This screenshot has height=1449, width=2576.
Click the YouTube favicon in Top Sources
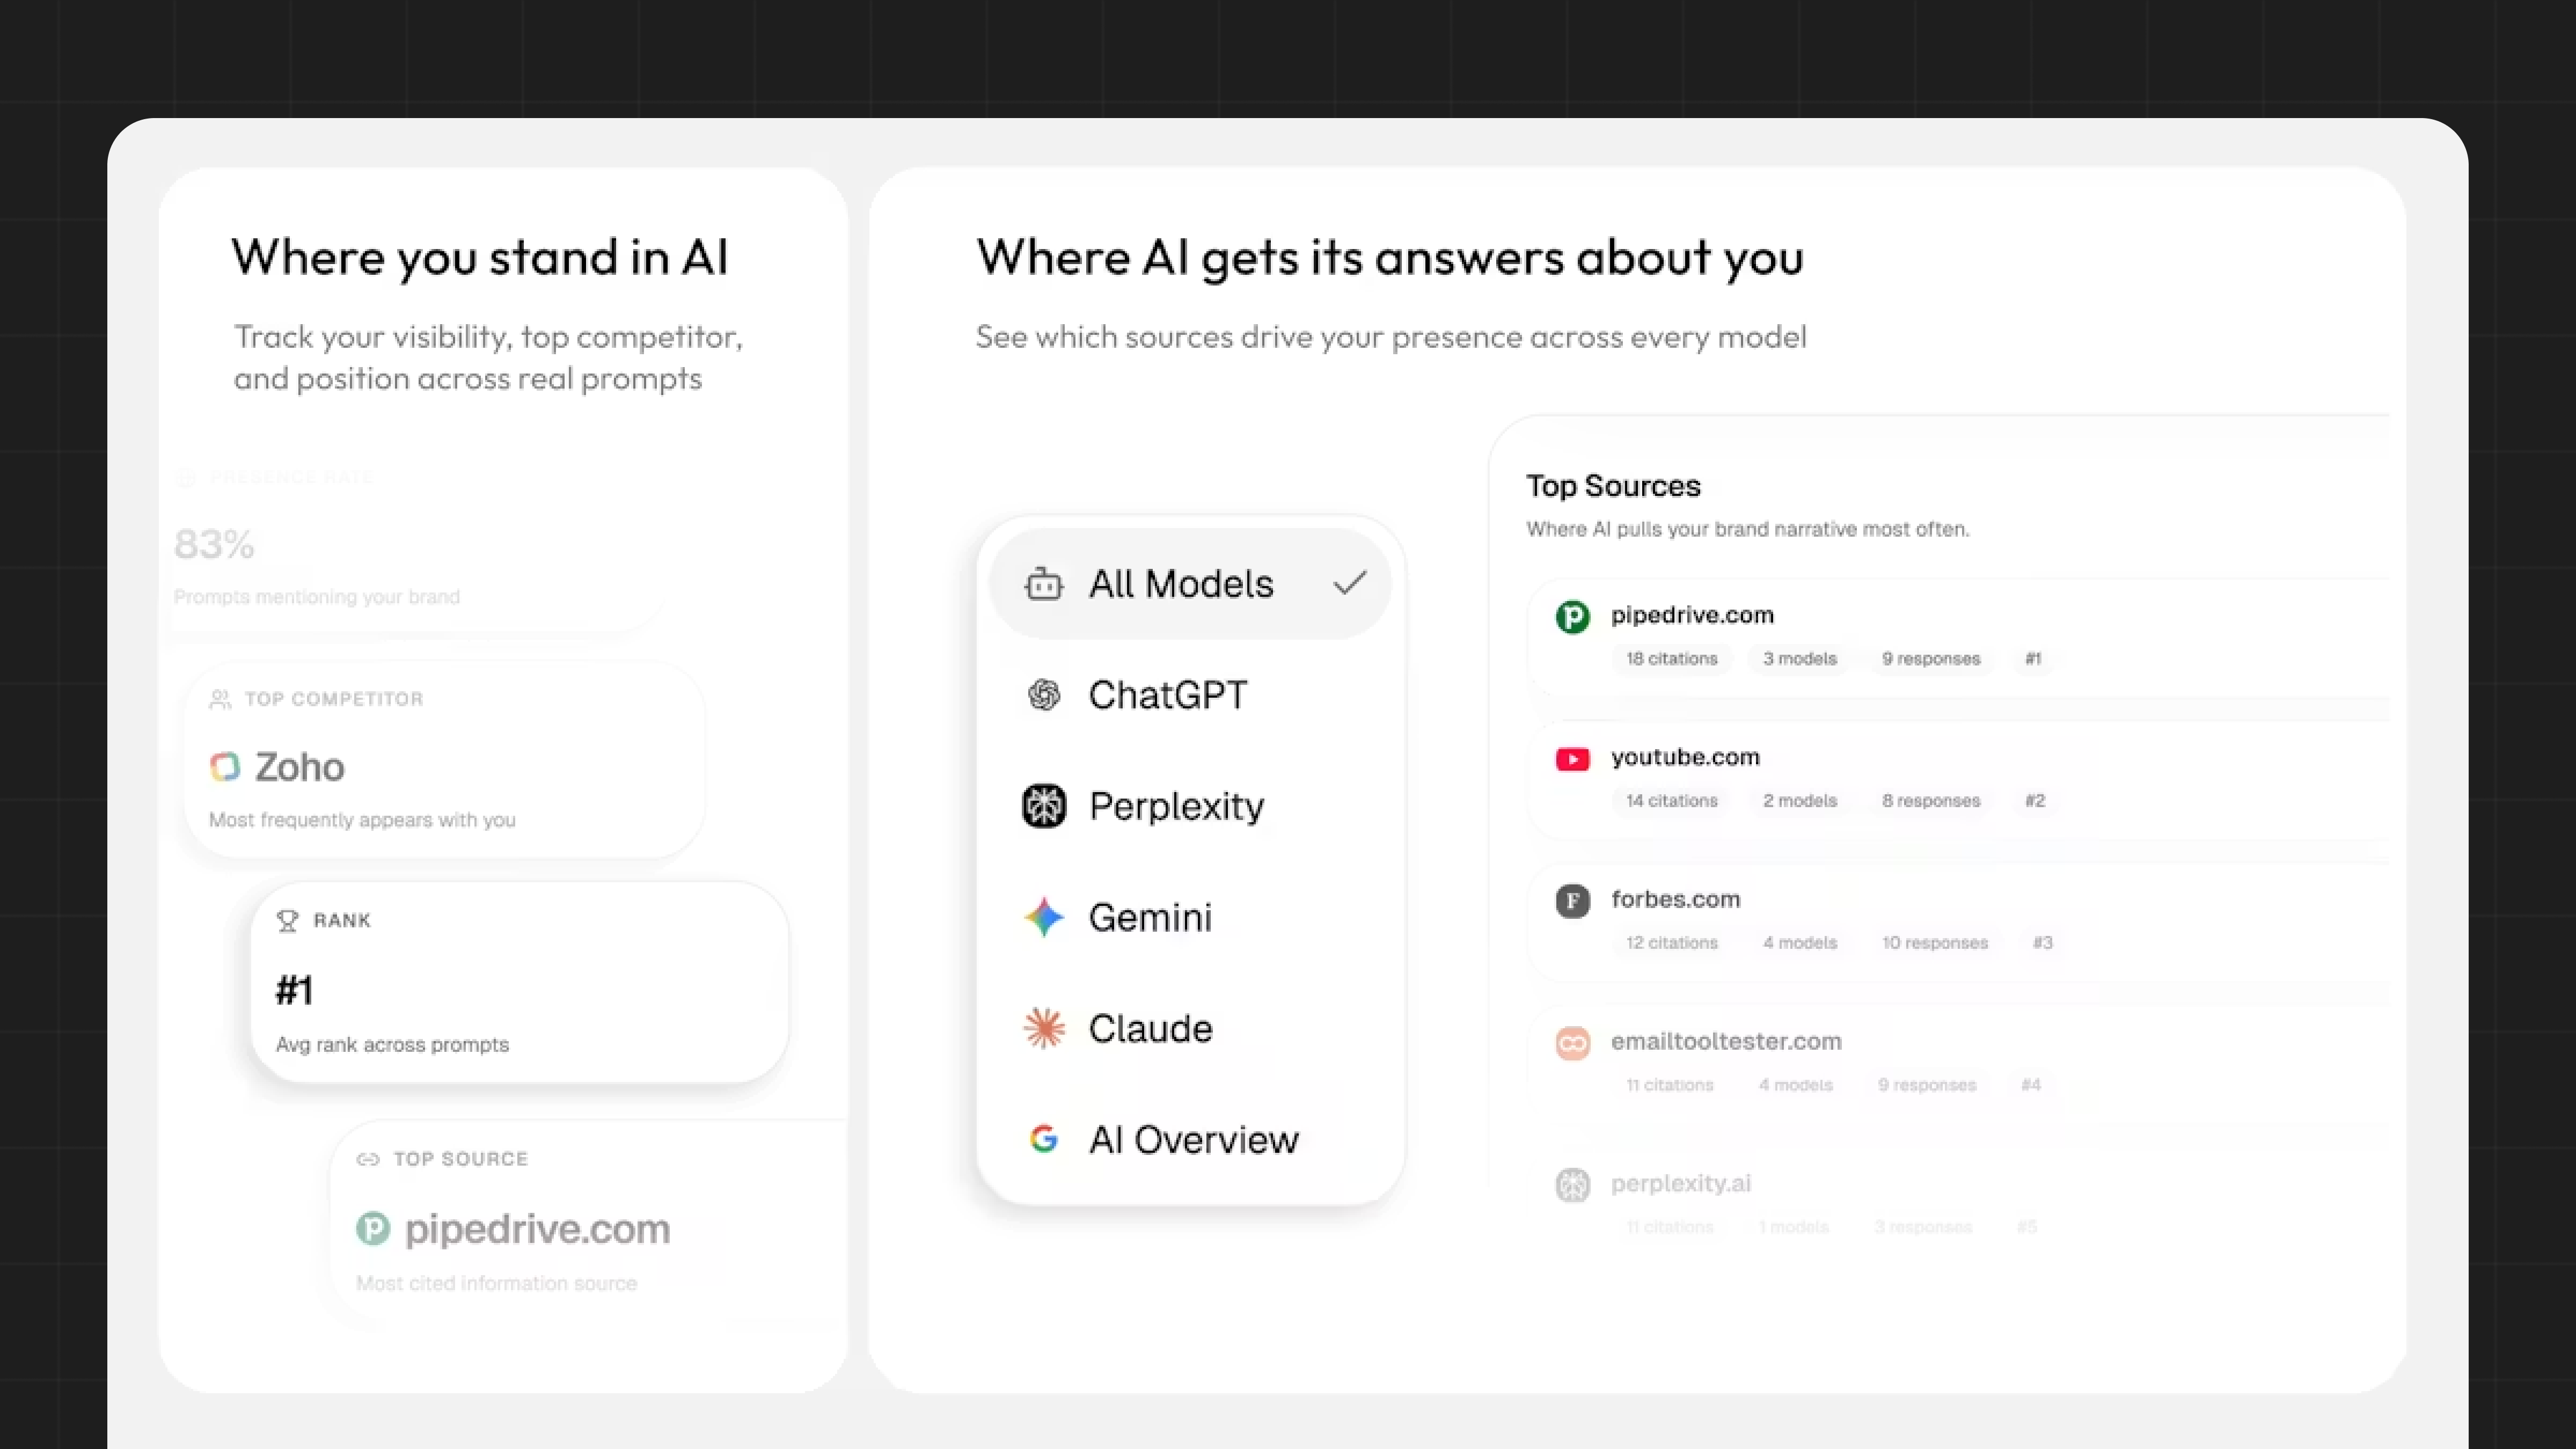coord(1572,759)
